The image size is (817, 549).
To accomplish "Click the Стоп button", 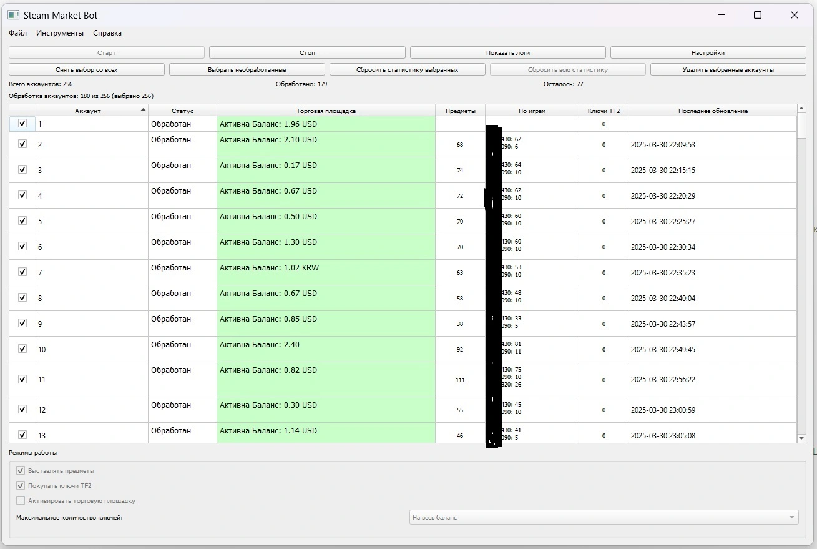I will (307, 53).
